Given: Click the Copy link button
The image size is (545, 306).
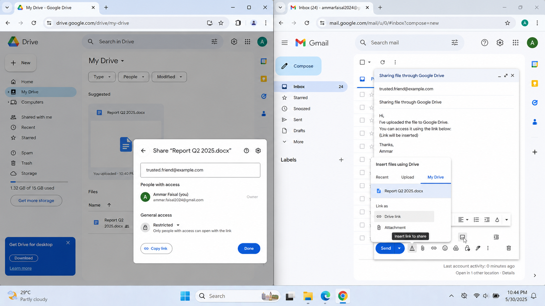Looking at the screenshot, I should tap(156, 248).
